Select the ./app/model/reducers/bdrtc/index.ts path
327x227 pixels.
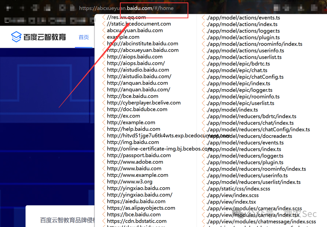[251, 116]
